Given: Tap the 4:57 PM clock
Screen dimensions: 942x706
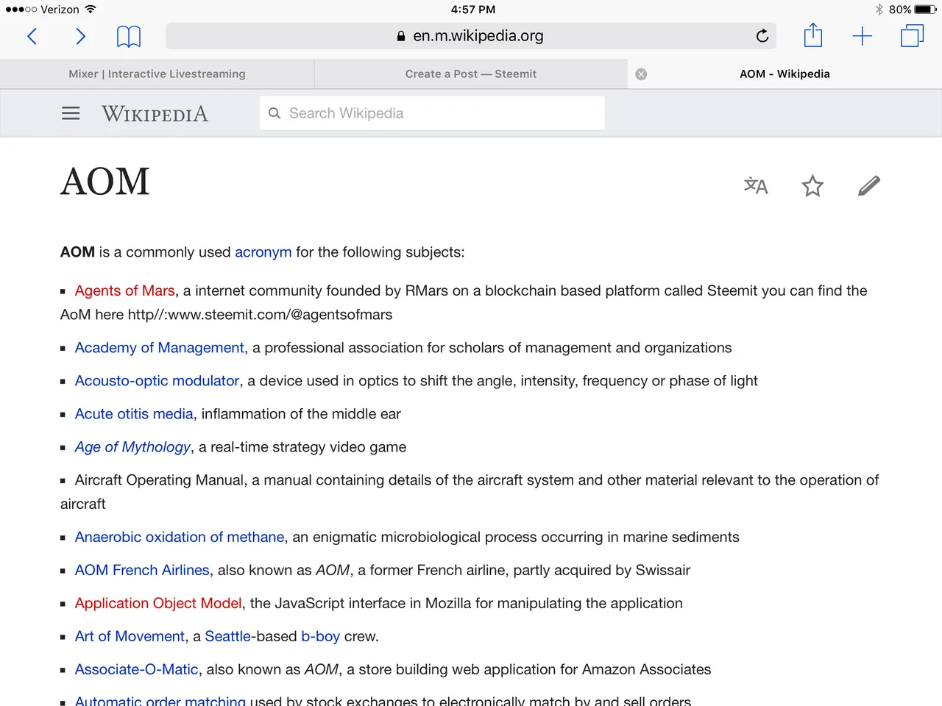Looking at the screenshot, I should click(x=473, y=10).
